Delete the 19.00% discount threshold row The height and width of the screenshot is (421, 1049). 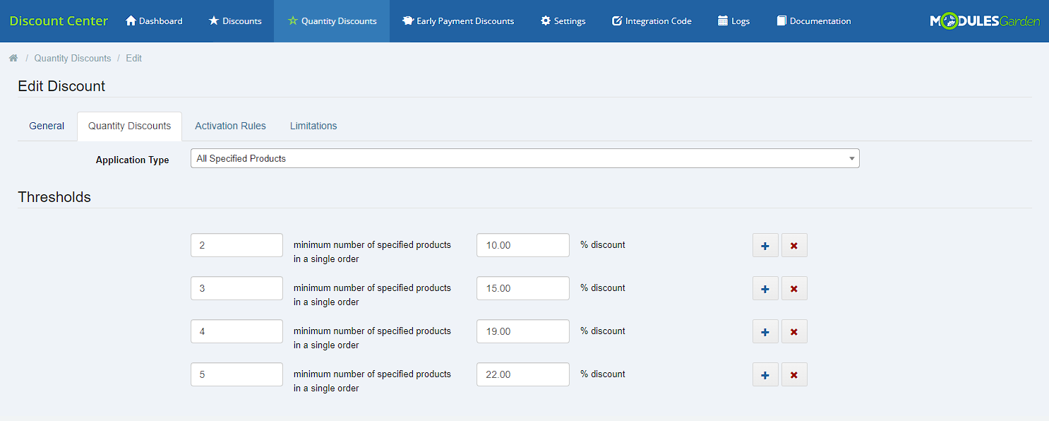[x=794, y=331]
